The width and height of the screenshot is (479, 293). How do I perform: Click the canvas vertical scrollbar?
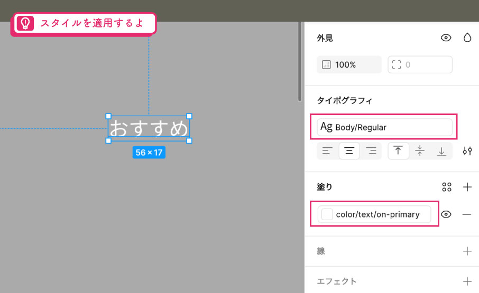[300, 62]
